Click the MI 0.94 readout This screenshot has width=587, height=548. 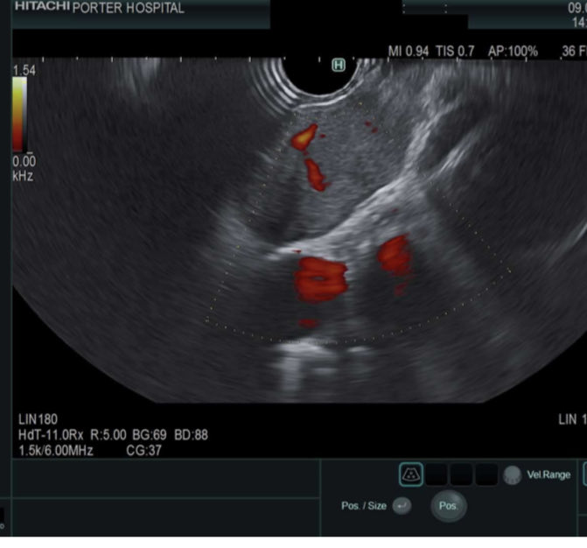[408, 52]
